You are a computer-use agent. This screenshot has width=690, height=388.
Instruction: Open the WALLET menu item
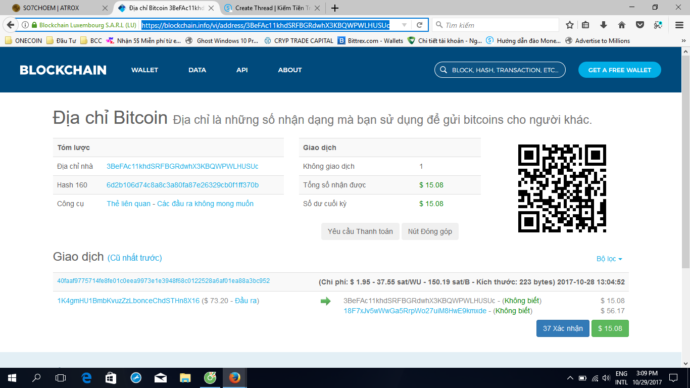[145, 70]
